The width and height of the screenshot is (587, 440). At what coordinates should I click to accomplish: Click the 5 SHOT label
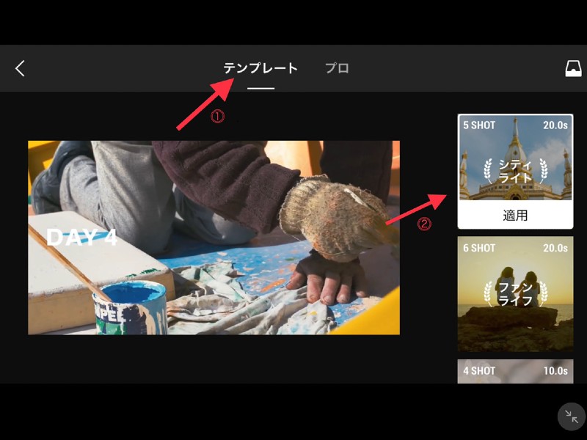pyautogui.click(x=479, y=125)
